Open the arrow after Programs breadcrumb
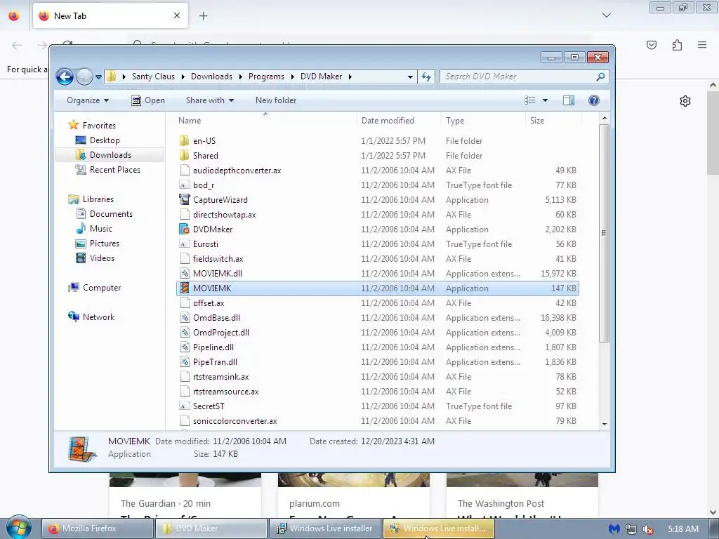The image size is (719, 539). tap(293, 76)
